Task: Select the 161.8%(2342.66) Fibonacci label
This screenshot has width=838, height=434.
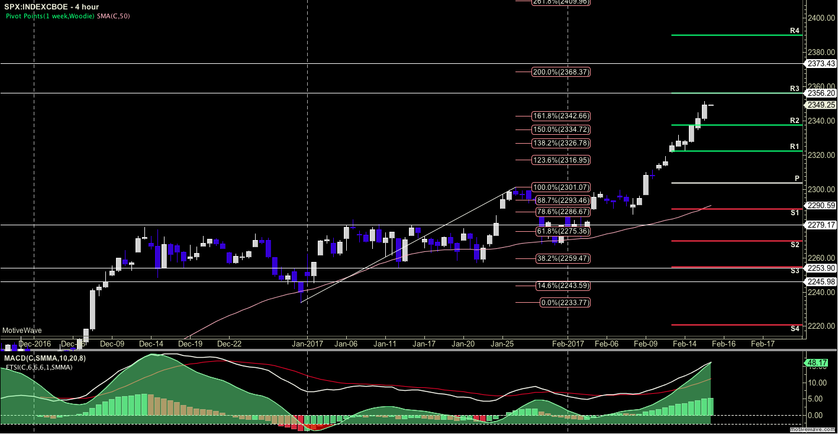Action: 561,116
